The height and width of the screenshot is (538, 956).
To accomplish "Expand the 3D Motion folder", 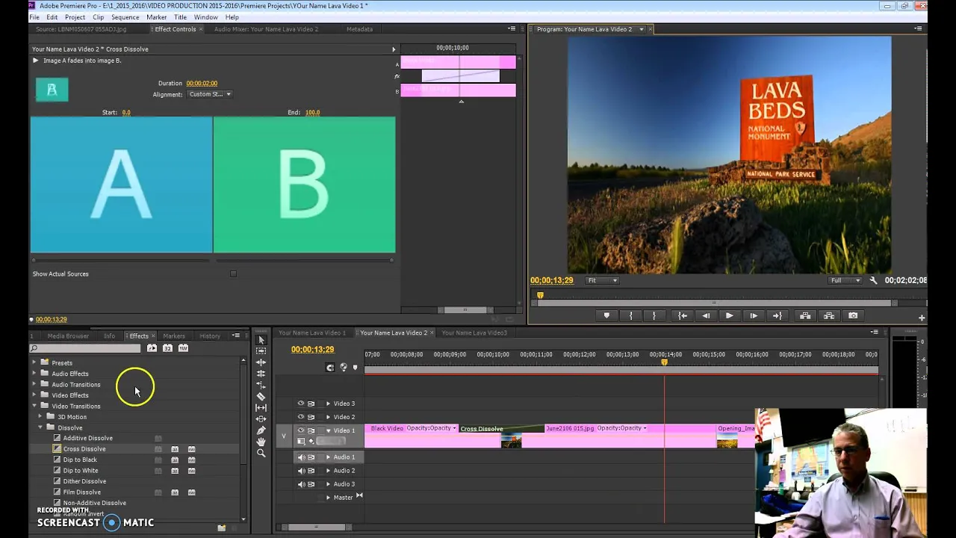I will [40, 417].
